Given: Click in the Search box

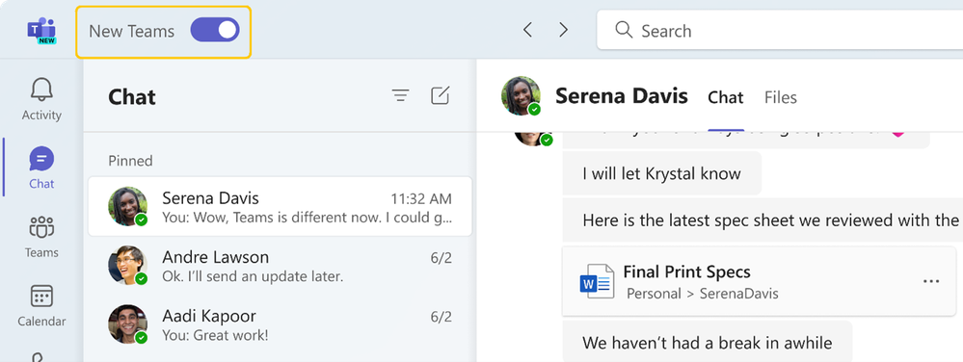Looking at the screenshot, I should pos(780,30).
